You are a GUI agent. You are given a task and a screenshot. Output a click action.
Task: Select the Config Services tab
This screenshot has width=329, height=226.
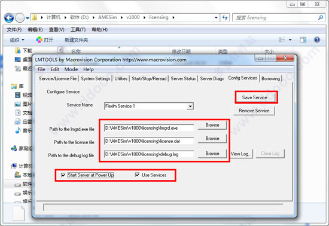click(242, 78)
